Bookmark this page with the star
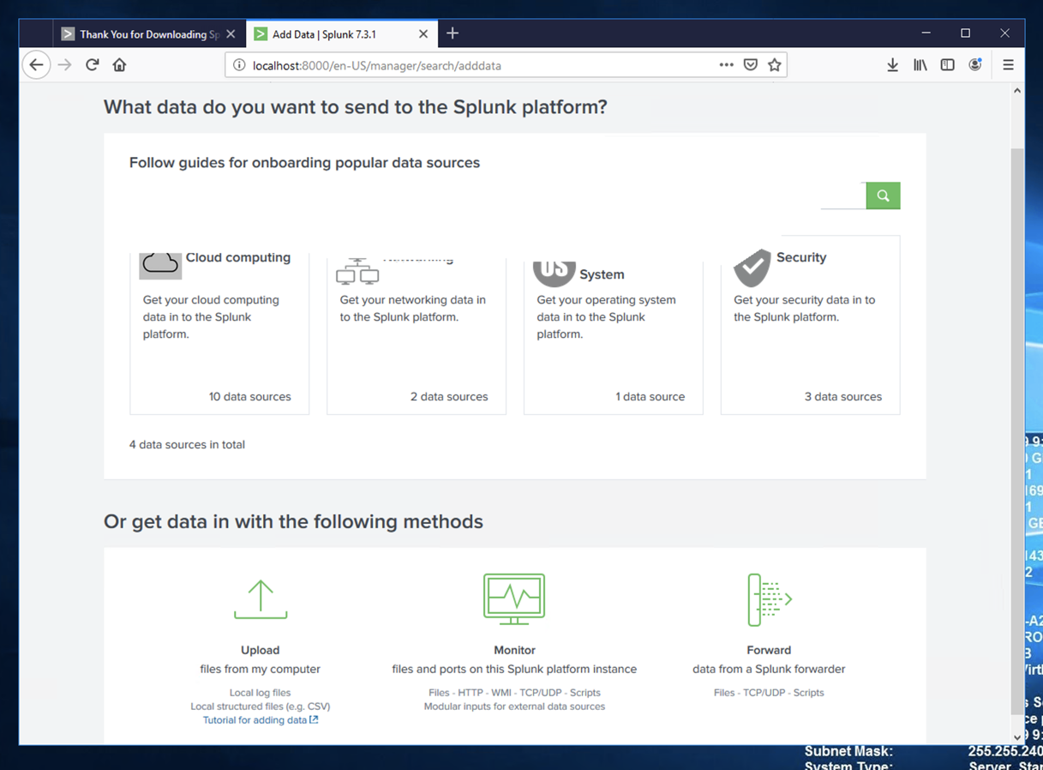Viewport: 1043px width, 770px height. pos(775,65)
